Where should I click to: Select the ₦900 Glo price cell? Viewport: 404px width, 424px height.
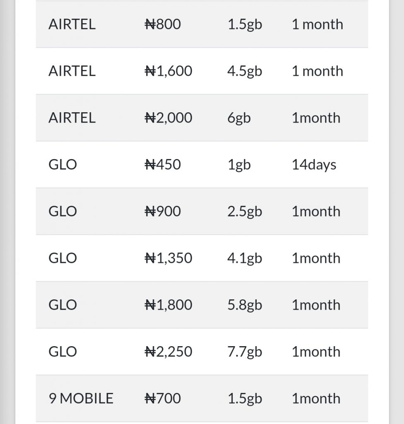pyautogui.click(x=163, y=212)
